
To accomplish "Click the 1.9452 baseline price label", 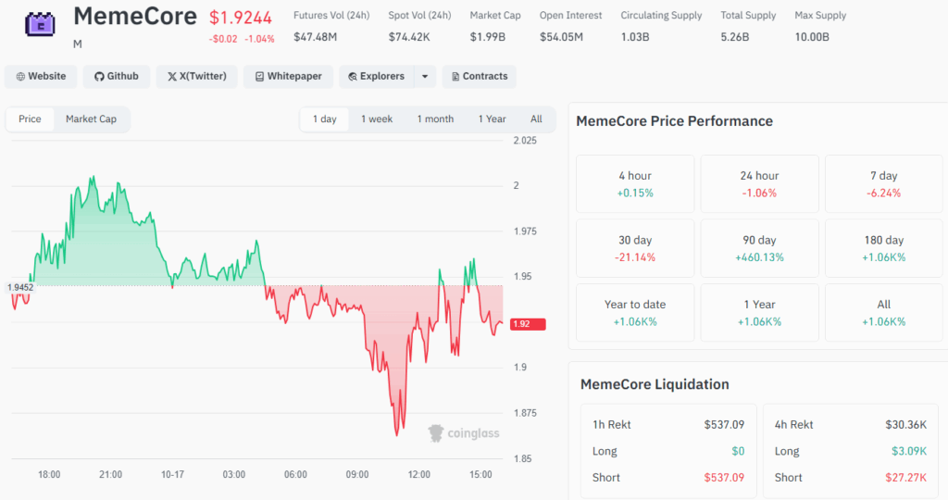I will [20, 287].
